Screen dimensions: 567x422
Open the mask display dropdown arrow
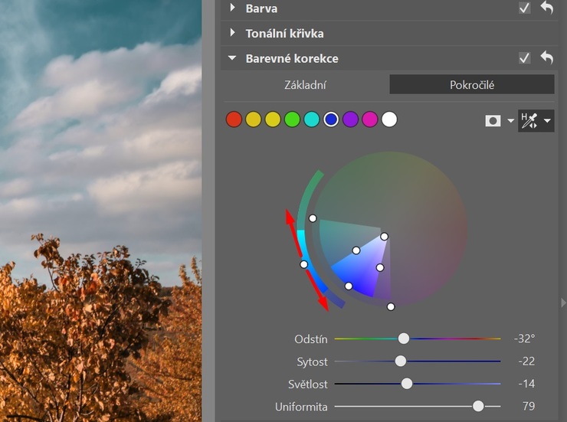[510, 121]
